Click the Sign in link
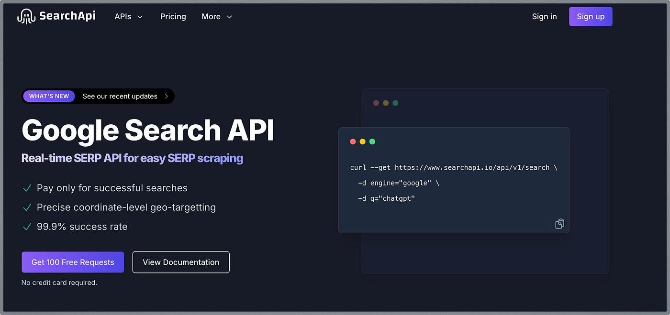 point(544,16)
